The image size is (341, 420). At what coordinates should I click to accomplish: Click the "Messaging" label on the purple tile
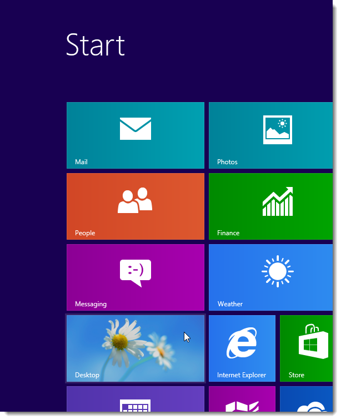(x=91, y=304)
